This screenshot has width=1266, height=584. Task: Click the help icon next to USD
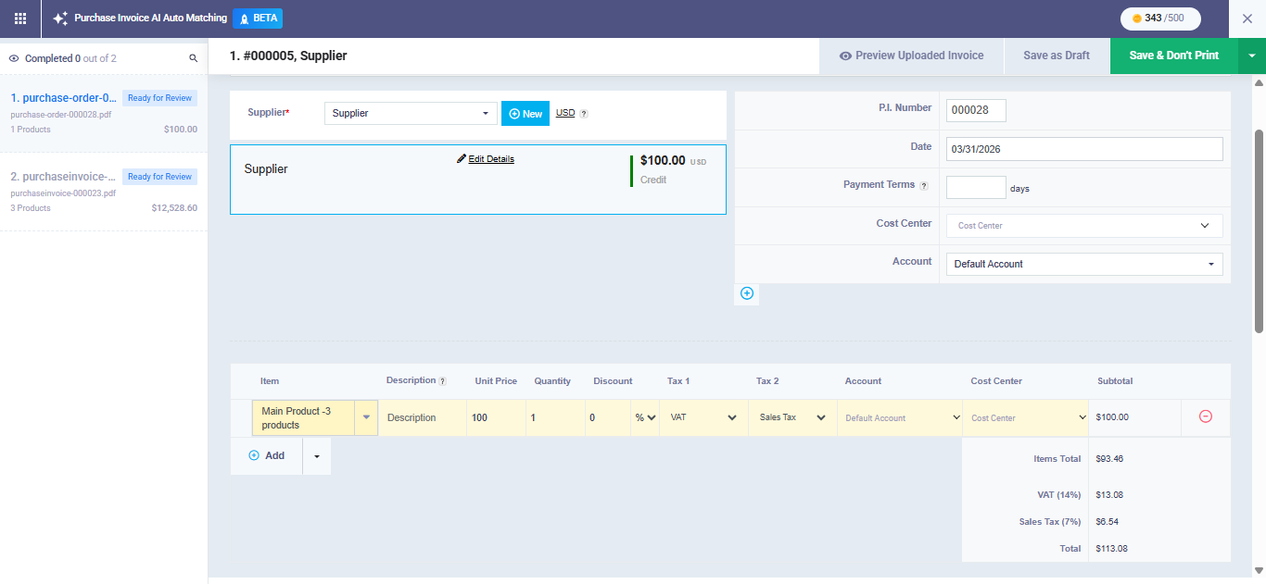click(x=584, y=114)
